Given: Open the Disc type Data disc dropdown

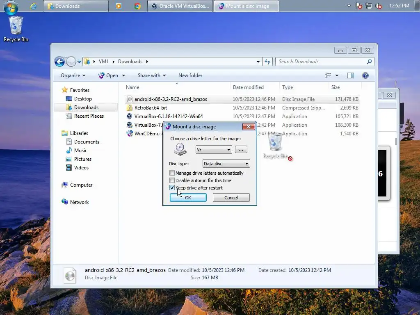Looking at the screenshot, I should tap(226, 164).
